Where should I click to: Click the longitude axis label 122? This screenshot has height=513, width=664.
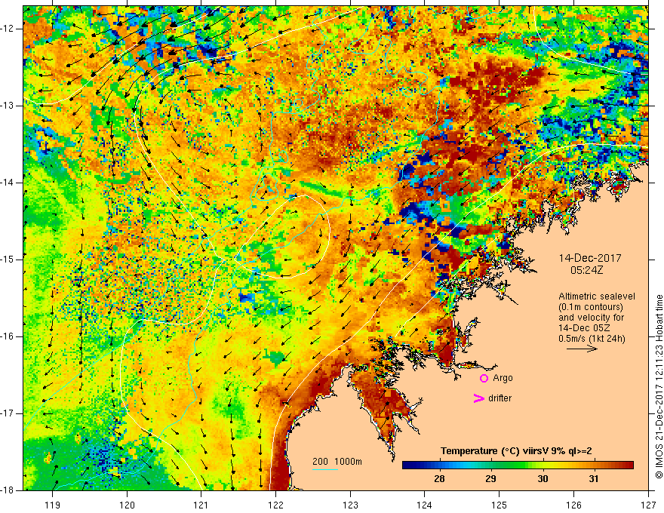[x=275, y=505]
